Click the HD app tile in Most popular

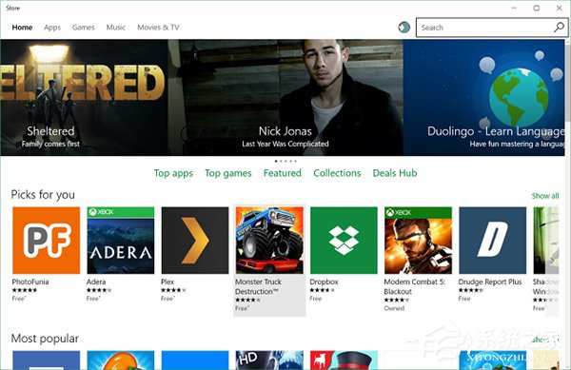(x=269, y=360)
